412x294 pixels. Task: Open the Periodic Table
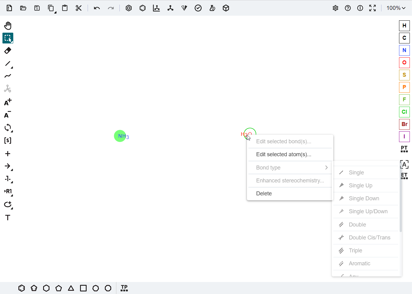(404, 149)
